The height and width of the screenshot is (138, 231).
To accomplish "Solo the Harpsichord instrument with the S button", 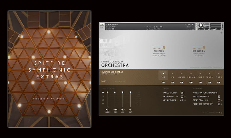I will pyautogui.click(x=197, y=25).
